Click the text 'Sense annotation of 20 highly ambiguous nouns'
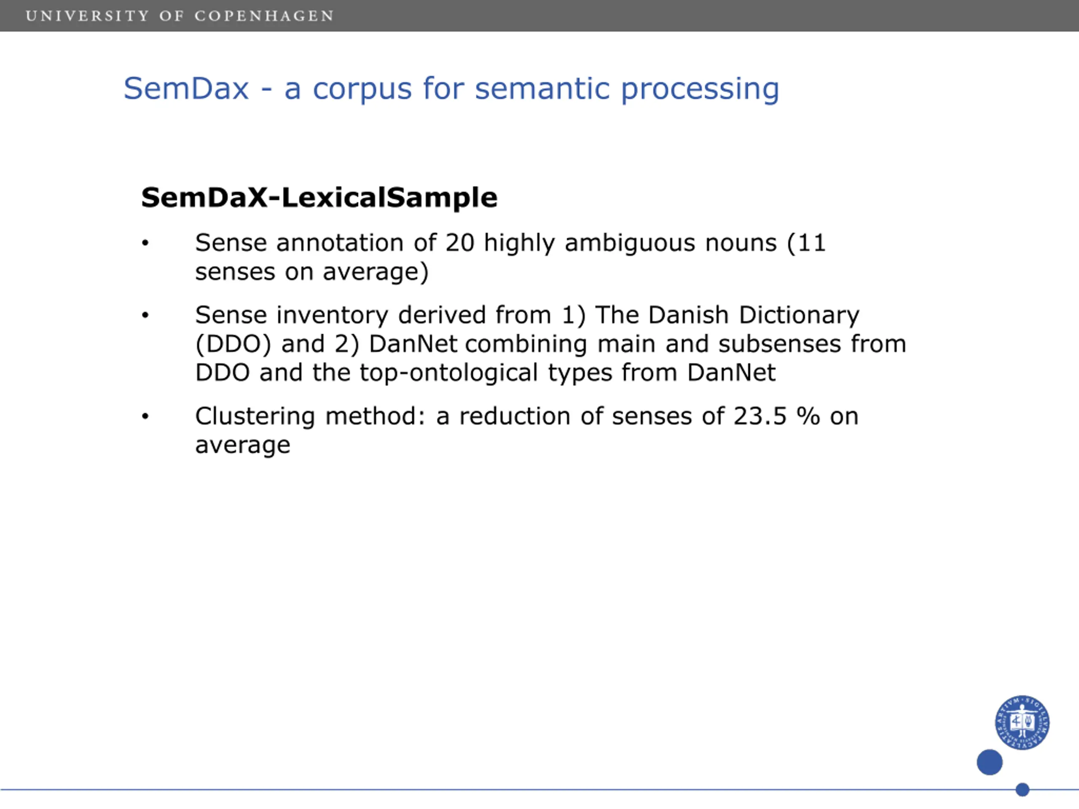The width and height of the screenshot is (1079, 809). tap(486, 244)
